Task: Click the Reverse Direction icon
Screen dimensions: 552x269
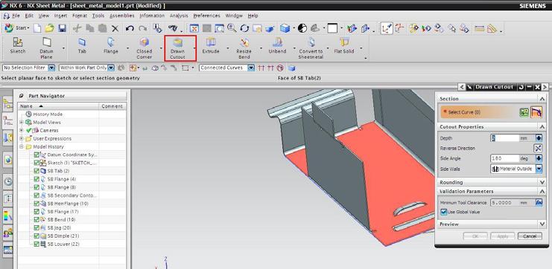Action: click(x=539, y=148)
